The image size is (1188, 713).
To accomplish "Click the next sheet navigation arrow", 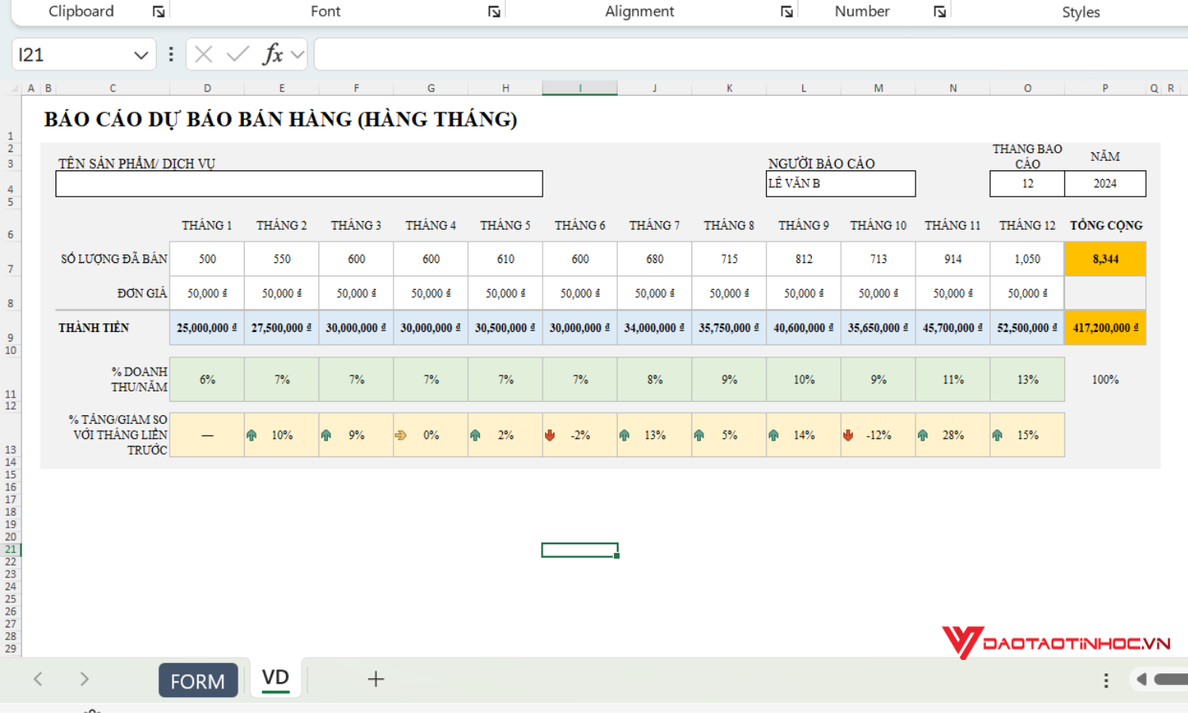I will pos(84,679).
